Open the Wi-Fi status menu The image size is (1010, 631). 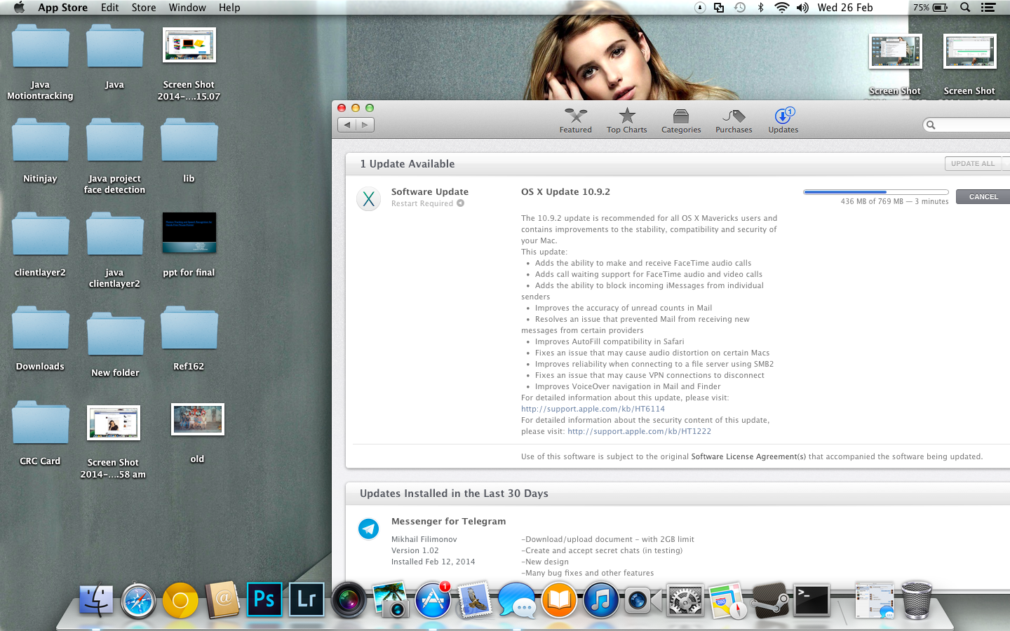[781, 8]
